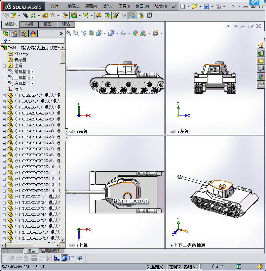Viewport: 266px width, 271px height.
Task: Open the DisplayManager appearances panel
Action: pyautogui.click(x=32, y=33)
